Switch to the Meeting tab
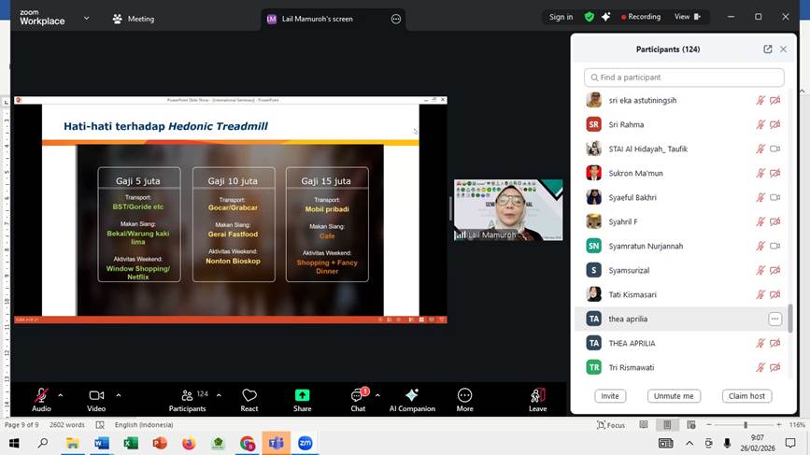The height and width of the screenshot is (455, 810). point(133,19)
